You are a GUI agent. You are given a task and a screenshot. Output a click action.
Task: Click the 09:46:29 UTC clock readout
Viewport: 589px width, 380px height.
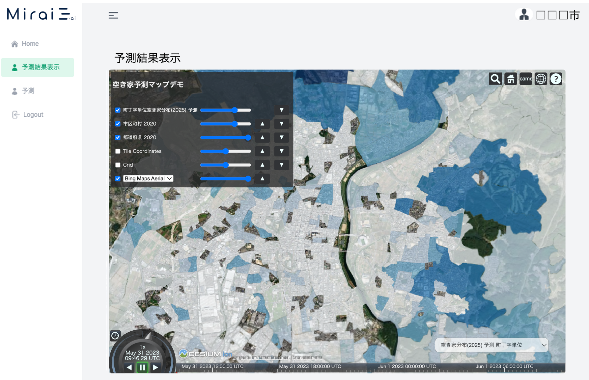click(x=142, y=358)
